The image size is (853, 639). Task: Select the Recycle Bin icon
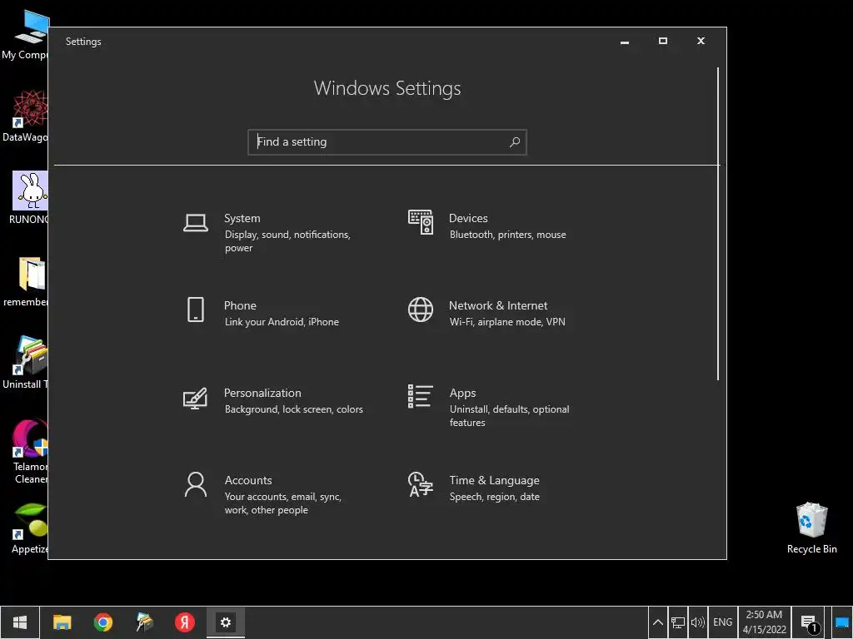pyautogui.click(x=811, y=528)
